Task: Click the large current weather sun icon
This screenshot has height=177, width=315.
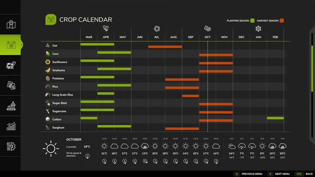Action: point(51,149)
